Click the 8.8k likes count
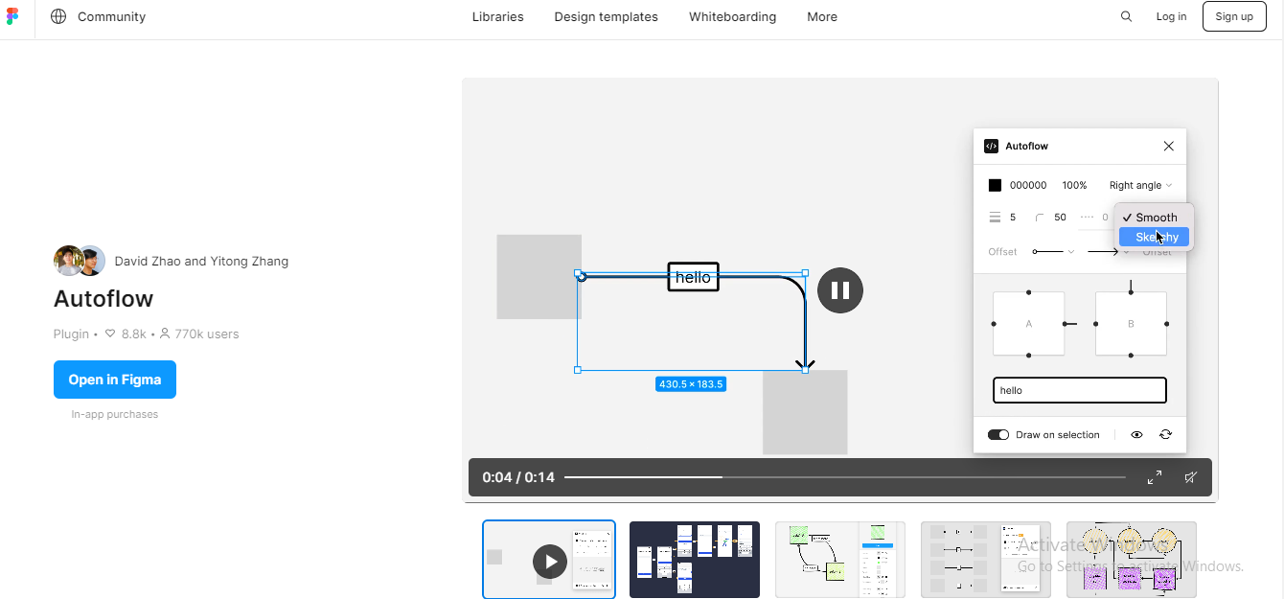The image size is (1284, 599). click(133, 334)
